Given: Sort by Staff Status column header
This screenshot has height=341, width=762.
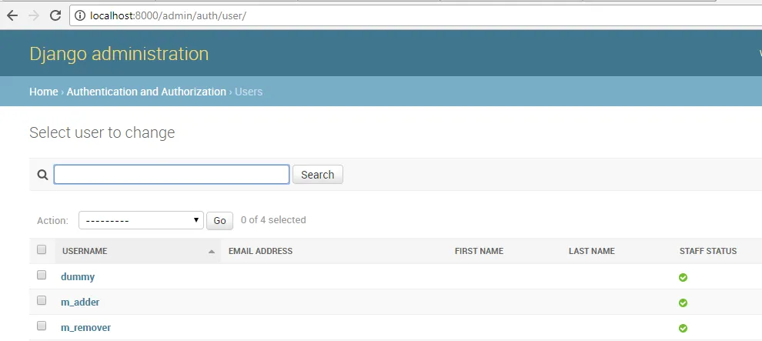Looking at the screenshot, I should pos(708,251).
